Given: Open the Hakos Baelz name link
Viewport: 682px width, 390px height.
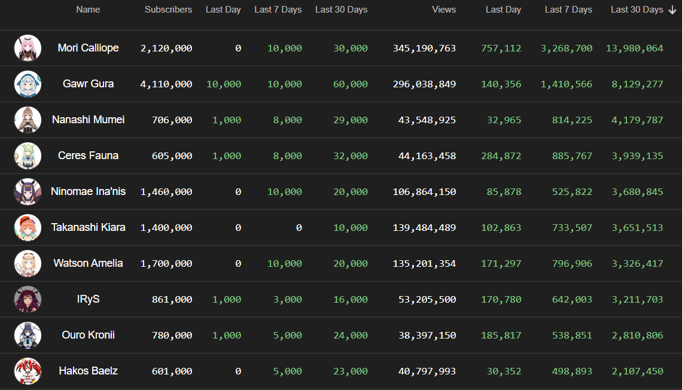Looking at the screenshot, I should click(x=89, y=371).
